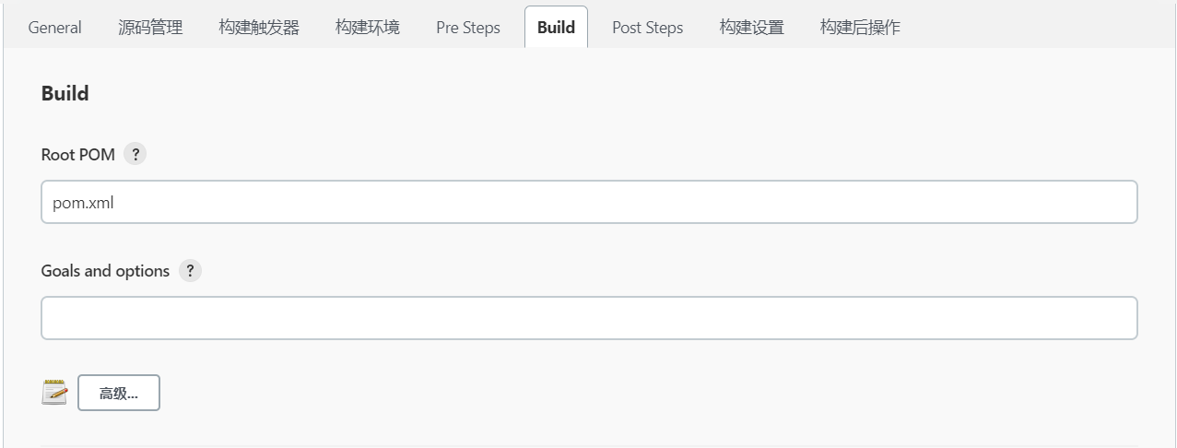This screenshot has height=448, width=1177.
Task: Jump to the Pre Steps tab
Action: pyautogui.click(x=468, y=28)
